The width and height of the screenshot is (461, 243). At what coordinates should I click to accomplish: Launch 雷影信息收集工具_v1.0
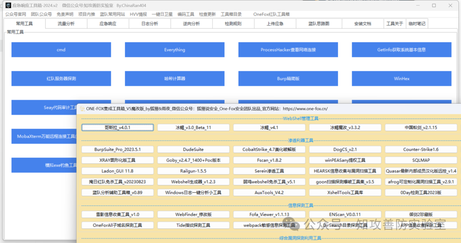118,214
